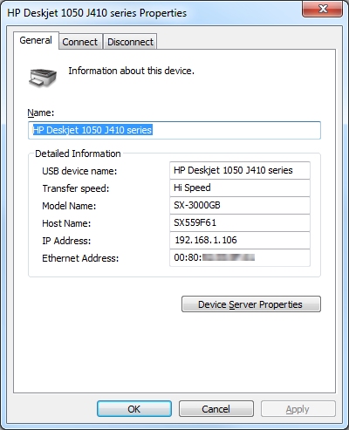The image size is (349, 430).
Task: Open Device Server Properties
Action: coord(251,304)
